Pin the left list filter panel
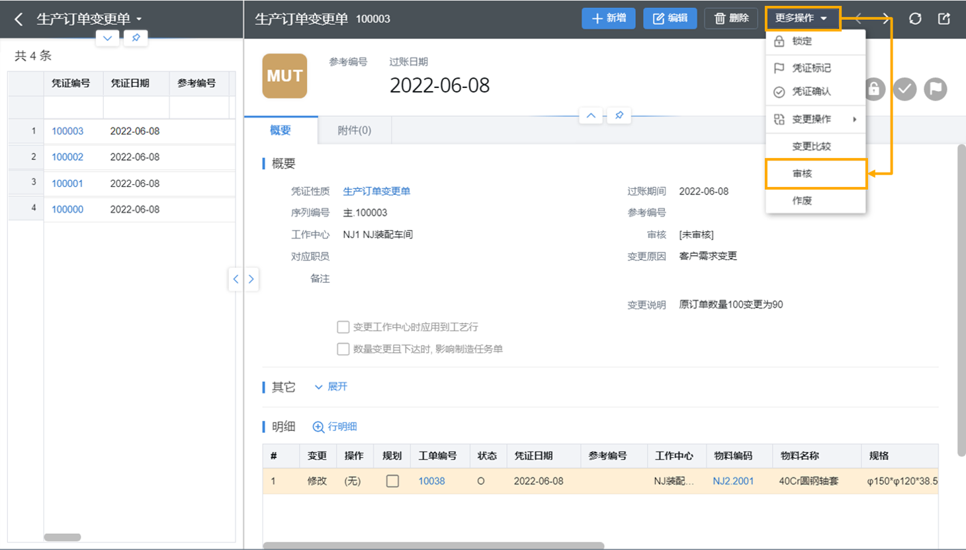The height and width of the screenshot is (550, 966). tap(136, 38)
